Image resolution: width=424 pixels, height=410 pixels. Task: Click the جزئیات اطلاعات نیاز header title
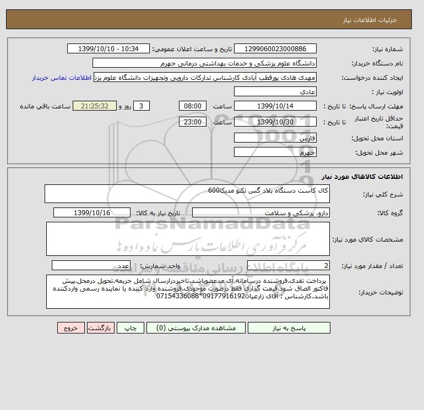[x=370, y=20]
